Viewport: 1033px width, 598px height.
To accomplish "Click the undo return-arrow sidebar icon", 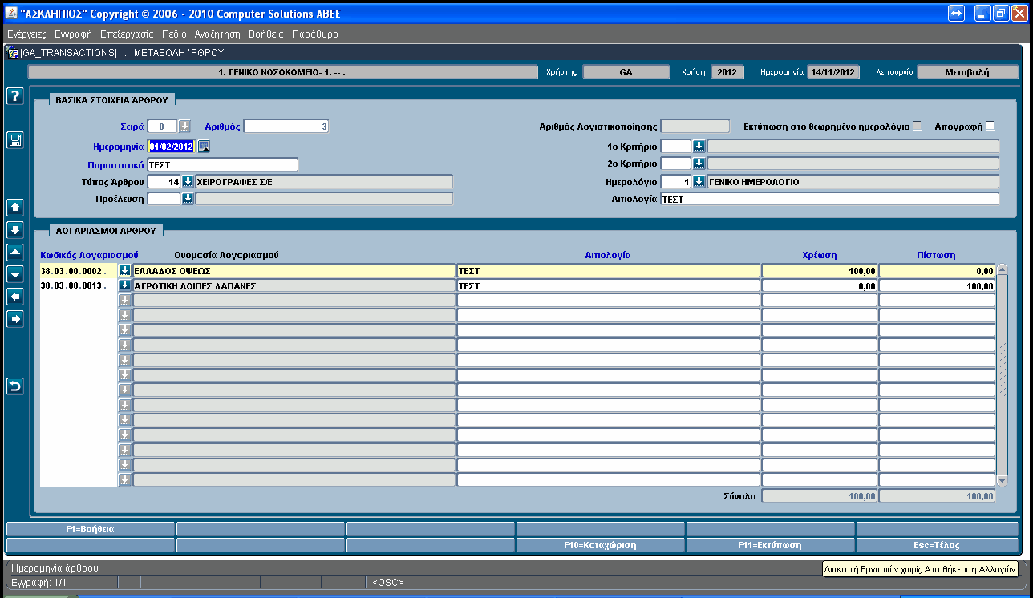I will tap(14, 386).
